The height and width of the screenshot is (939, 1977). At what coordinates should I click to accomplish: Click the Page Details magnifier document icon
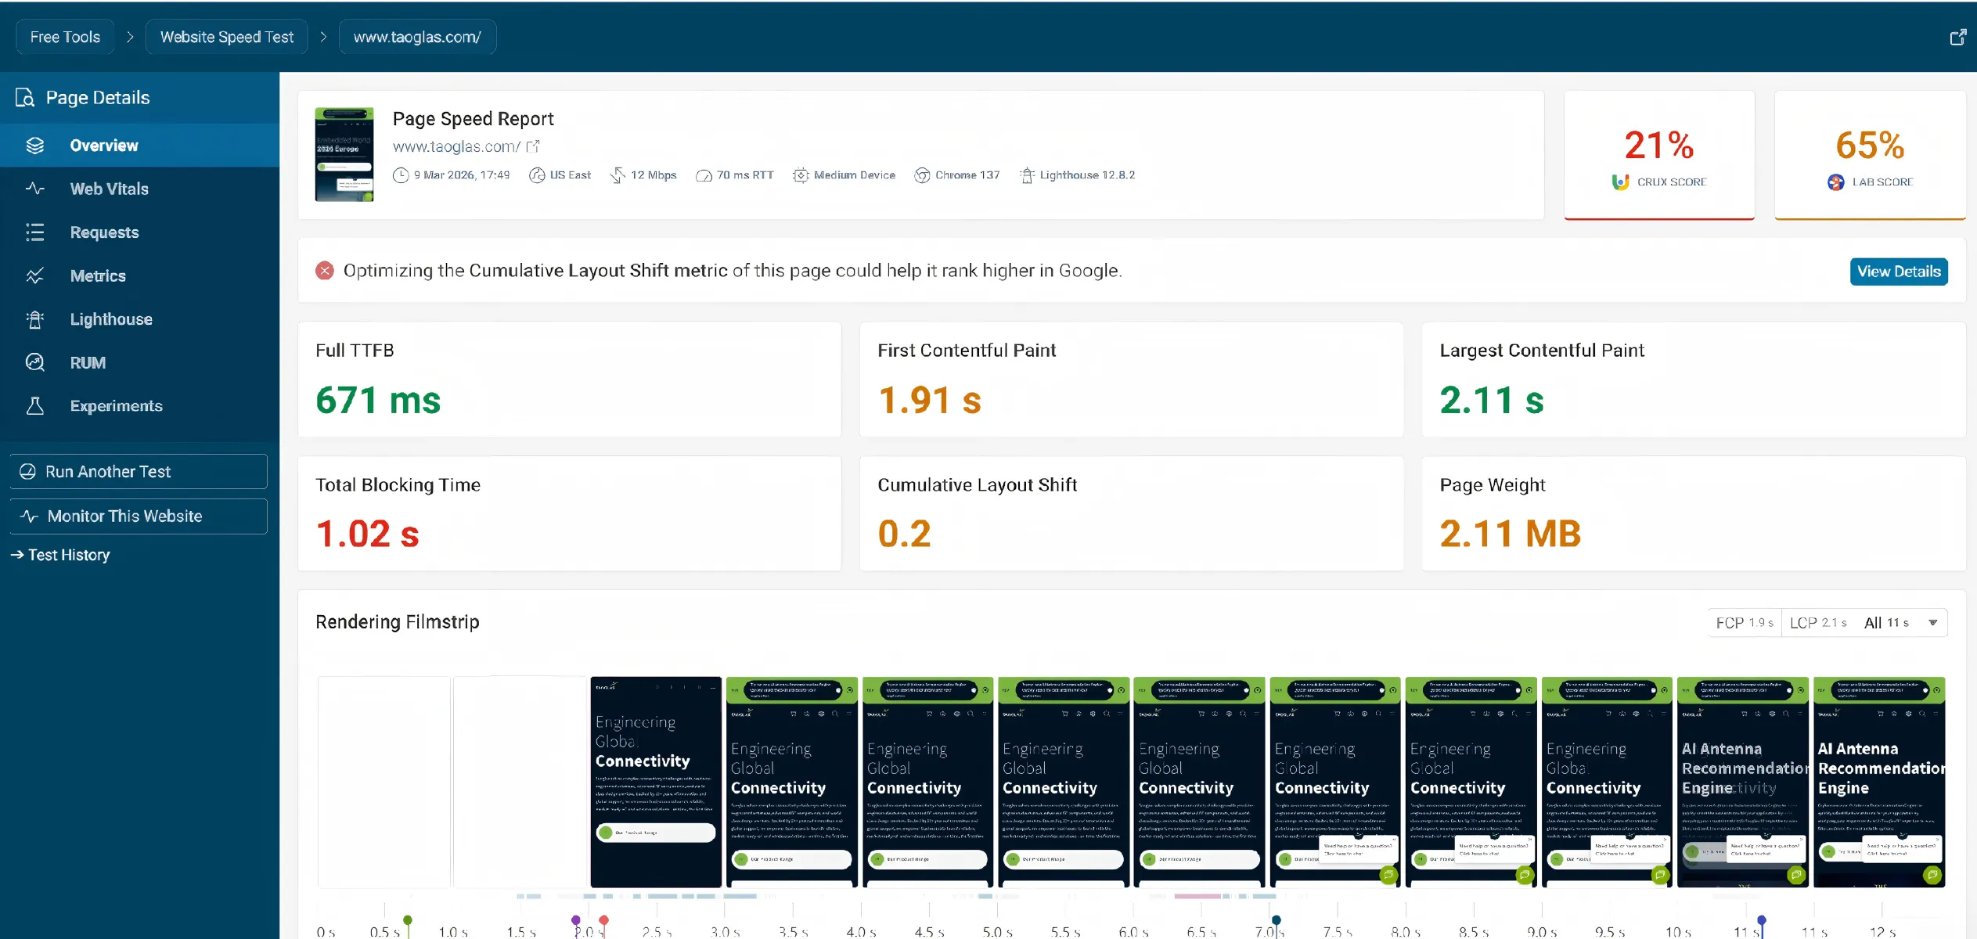coord(25,98)
